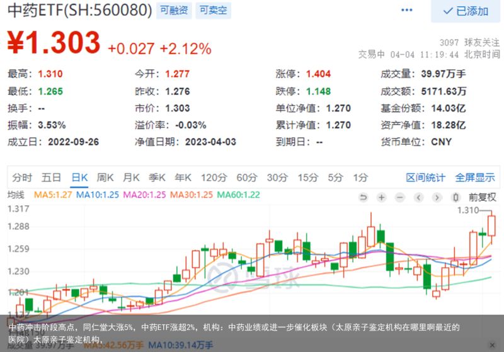This screenshot has width=504, height=352.
Task: Switch to the 5分 interval tab
Action: pos(335,178)
